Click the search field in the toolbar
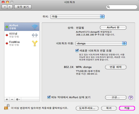The height and width of the screenshot is (114, 139). [x=122, y=7]
